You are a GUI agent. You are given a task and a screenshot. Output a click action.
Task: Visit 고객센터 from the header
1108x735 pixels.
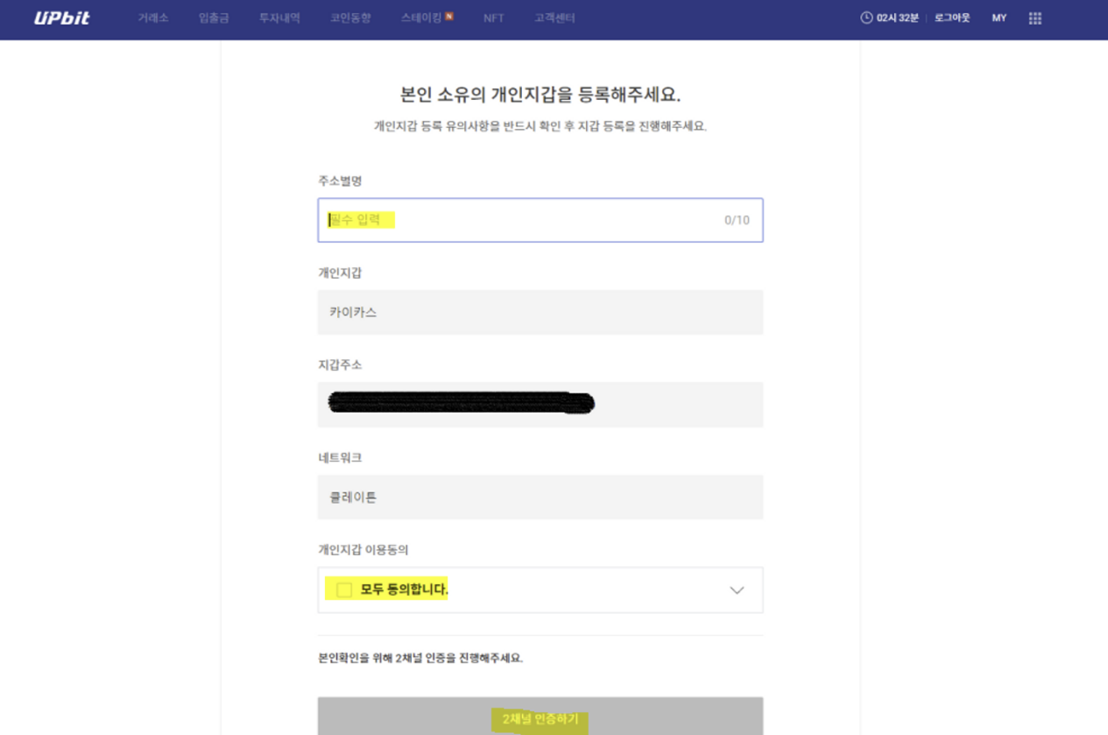(x=554, y=18)
